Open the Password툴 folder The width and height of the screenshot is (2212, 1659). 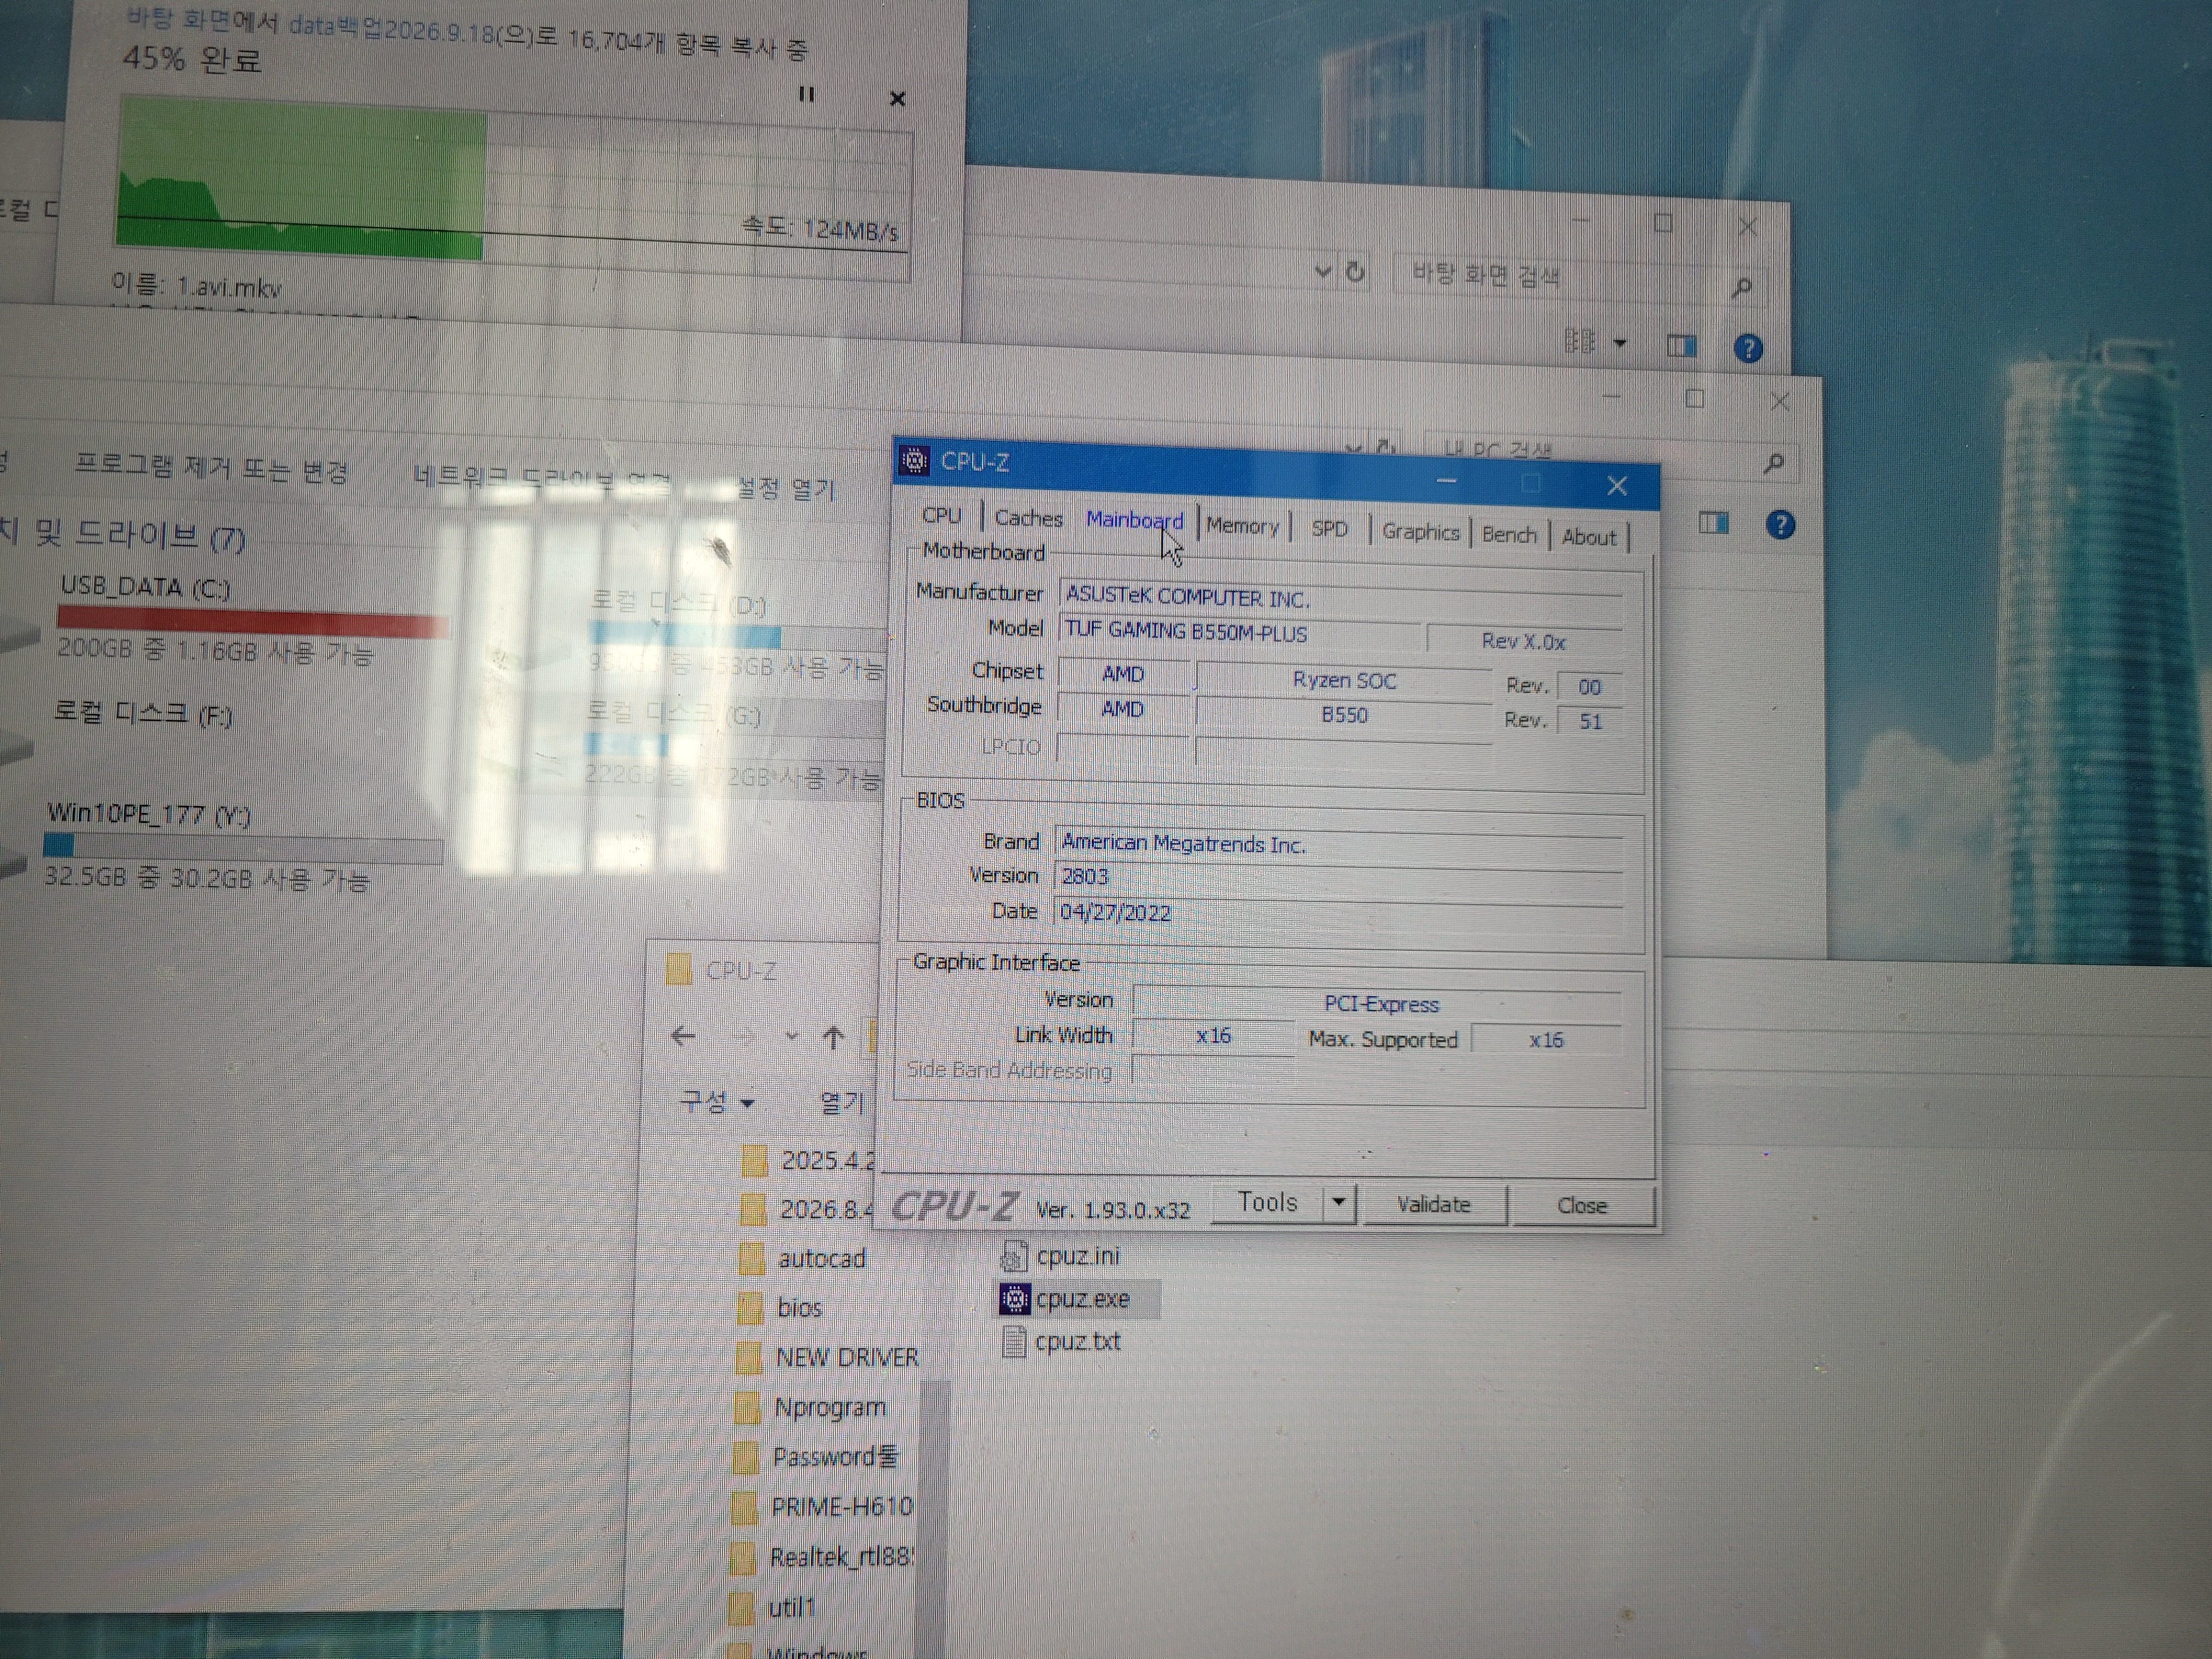click(x=817, y=1457)
